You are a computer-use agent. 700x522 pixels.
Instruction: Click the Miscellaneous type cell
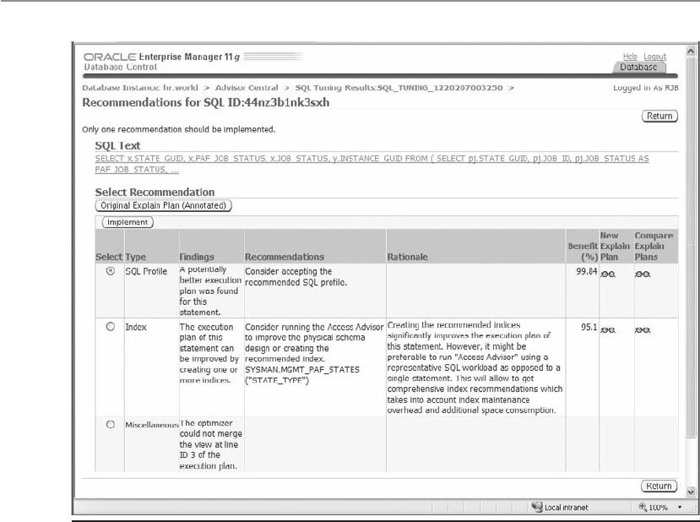coord(152,425)
